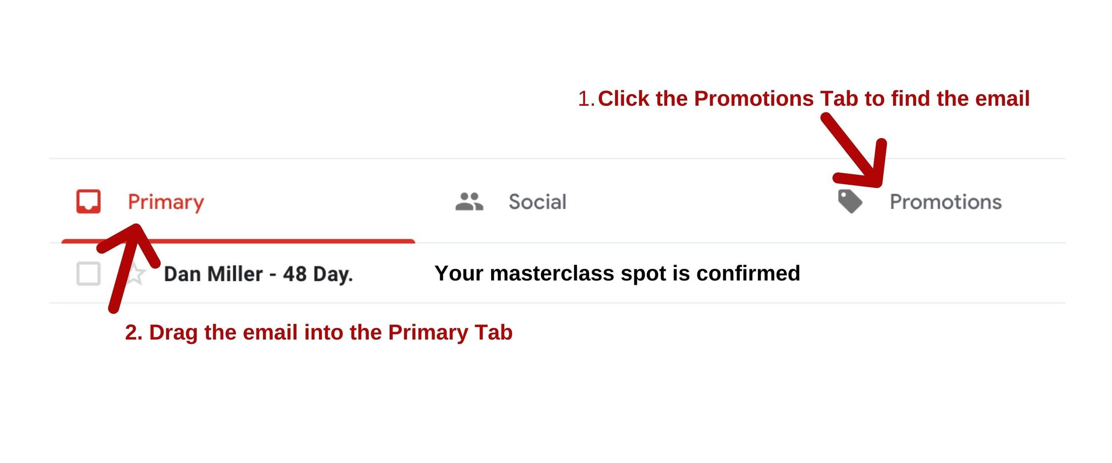Open the email from Dan Miller - 48 Day.
1112x463 pixels.
tap(258, 274)
